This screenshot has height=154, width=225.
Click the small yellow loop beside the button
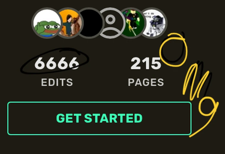pos(208,106)
